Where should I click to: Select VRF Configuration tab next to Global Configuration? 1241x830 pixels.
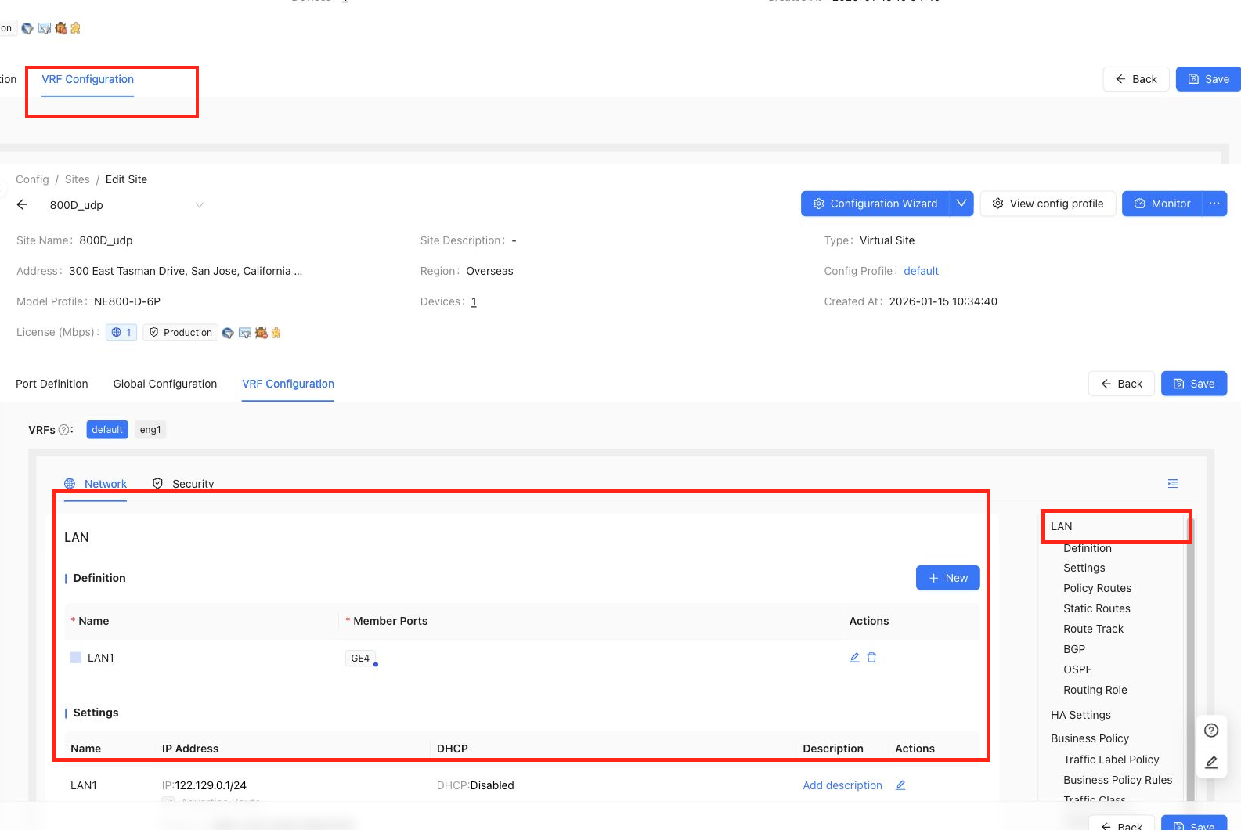point(288,384)
